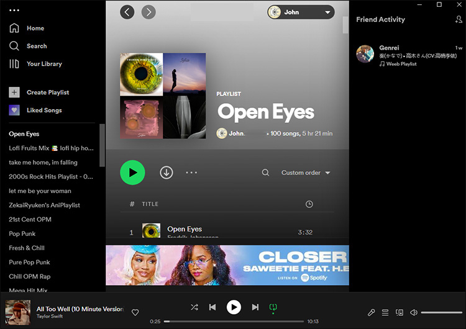Skip to previous track
This screenshot has width=466, height=329.
coord(212,307)
